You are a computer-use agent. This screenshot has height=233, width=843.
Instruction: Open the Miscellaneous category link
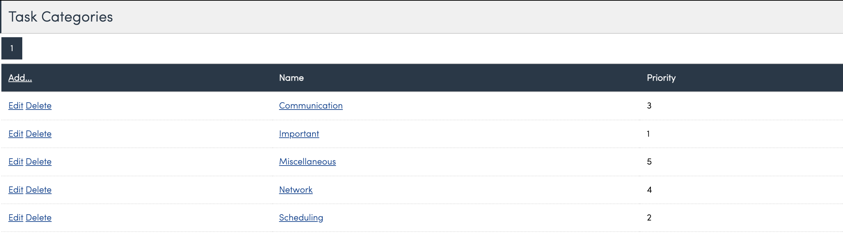point(307,161)
